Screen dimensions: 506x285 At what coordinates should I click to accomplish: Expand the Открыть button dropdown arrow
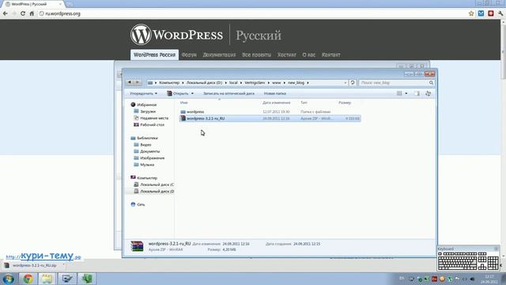click(192, 93)
